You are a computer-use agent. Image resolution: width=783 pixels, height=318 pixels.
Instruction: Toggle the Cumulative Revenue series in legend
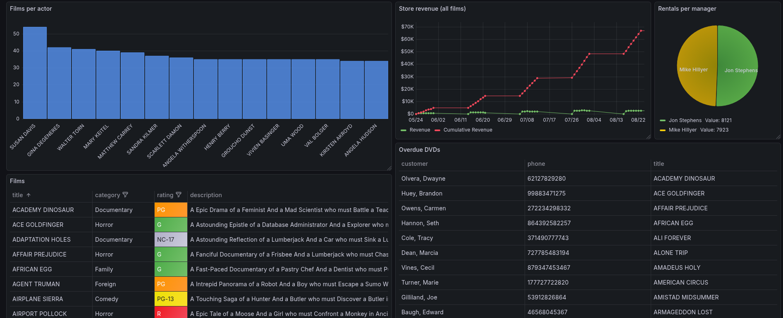click(468, 130)
